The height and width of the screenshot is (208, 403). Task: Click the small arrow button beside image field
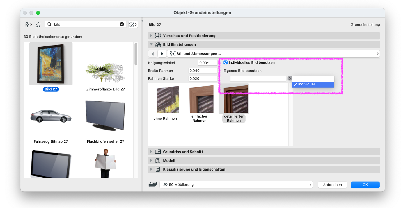[x=290, y=78]
